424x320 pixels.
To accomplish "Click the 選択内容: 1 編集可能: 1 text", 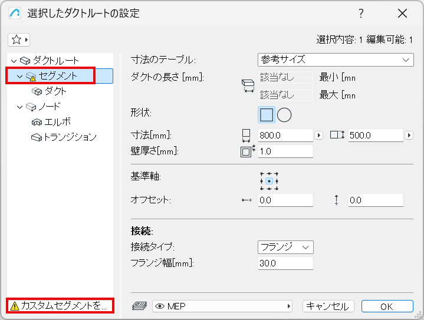I will (x=364, y=40).
